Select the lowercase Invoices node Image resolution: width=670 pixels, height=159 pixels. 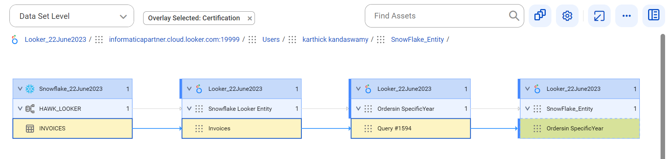click(242, 128)
